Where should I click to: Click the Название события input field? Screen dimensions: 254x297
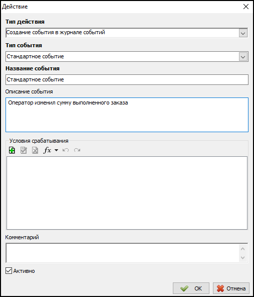point(127,79)
